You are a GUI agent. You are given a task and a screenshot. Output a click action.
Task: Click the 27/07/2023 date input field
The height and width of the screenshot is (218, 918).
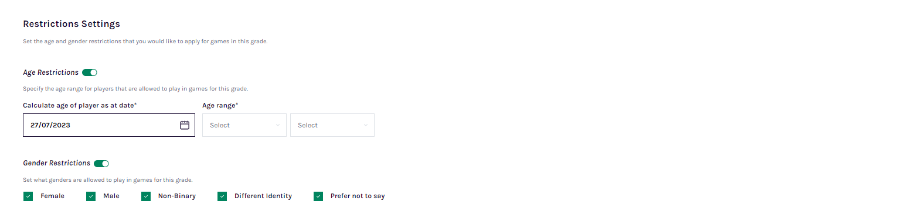point(109,125)
